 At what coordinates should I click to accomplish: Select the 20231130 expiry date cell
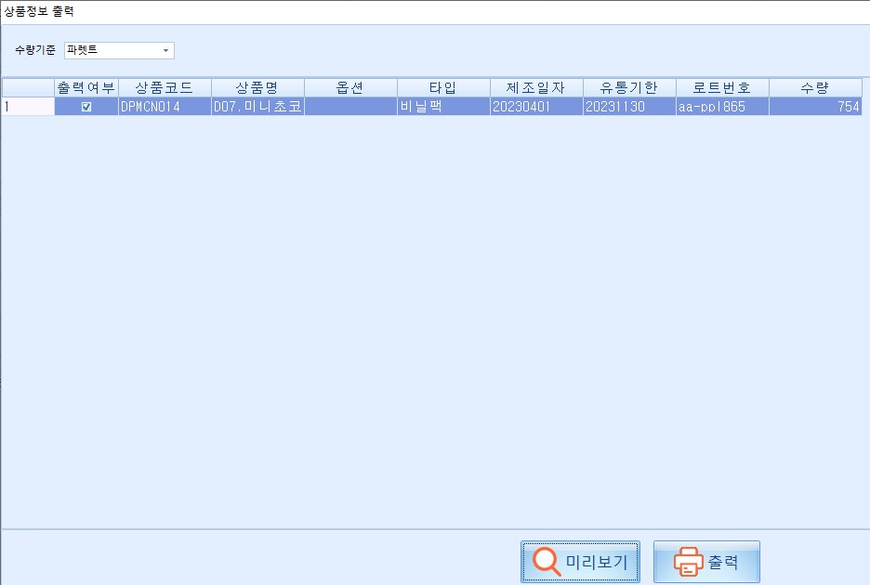click(x=629, y=107)
